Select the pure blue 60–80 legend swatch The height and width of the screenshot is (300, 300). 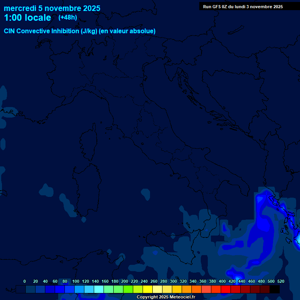pos(60,289)
